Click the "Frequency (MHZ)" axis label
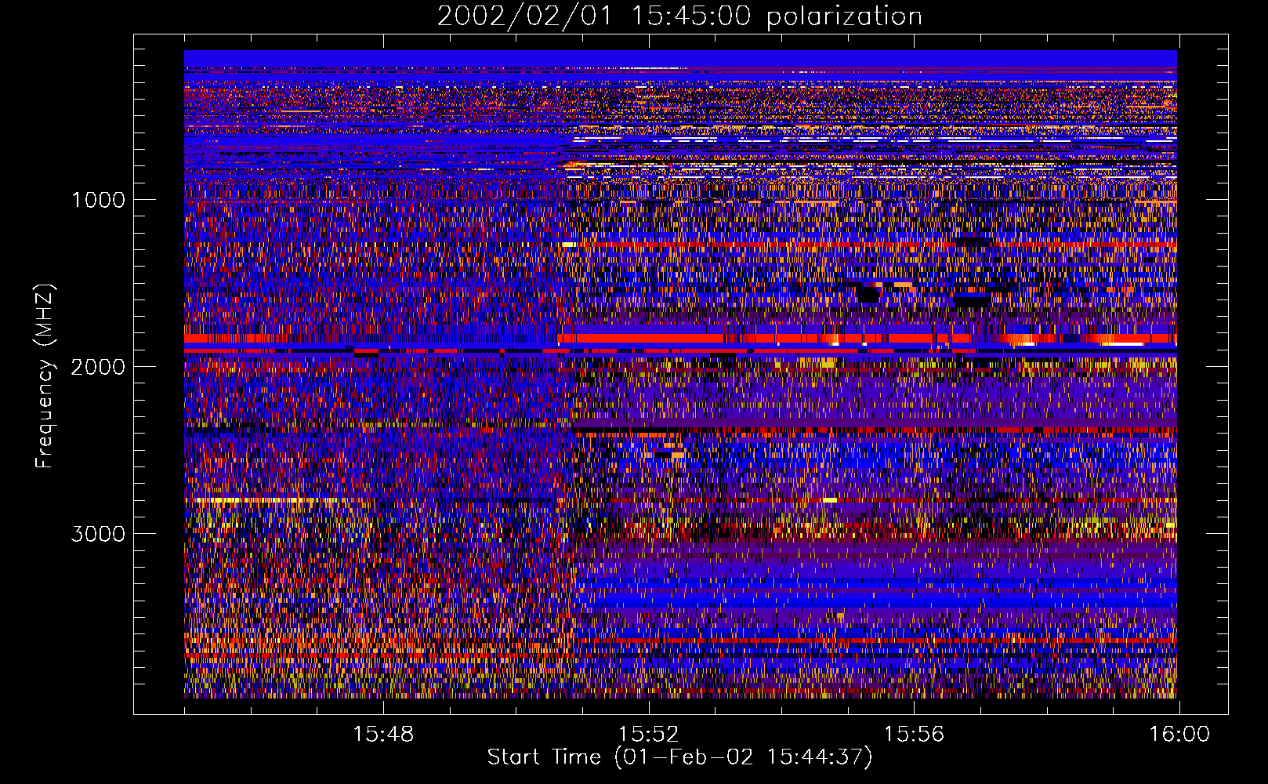Viewport: 1268px width, 784px height. point(45,376)
